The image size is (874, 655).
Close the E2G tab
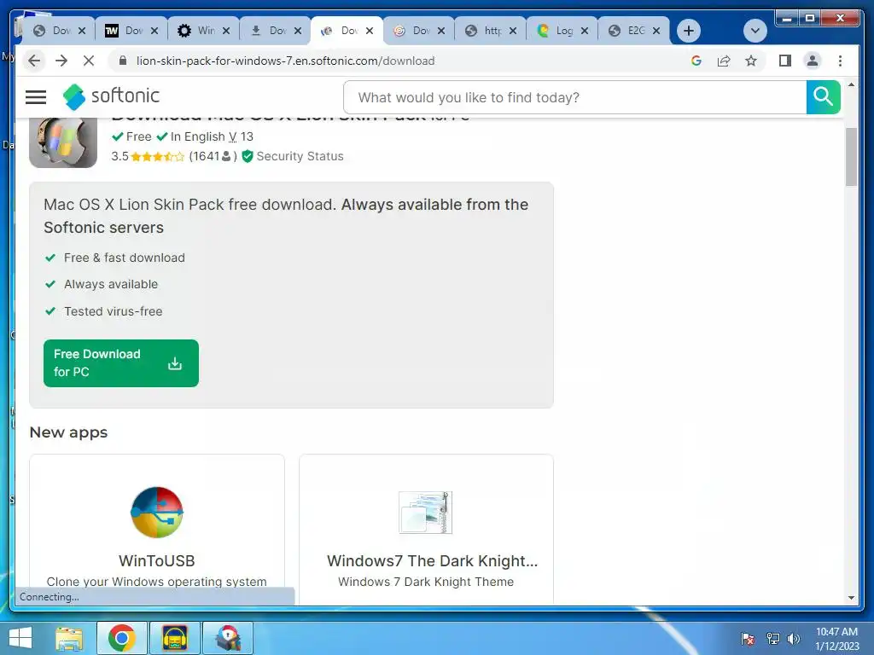(x=656, y=31)
